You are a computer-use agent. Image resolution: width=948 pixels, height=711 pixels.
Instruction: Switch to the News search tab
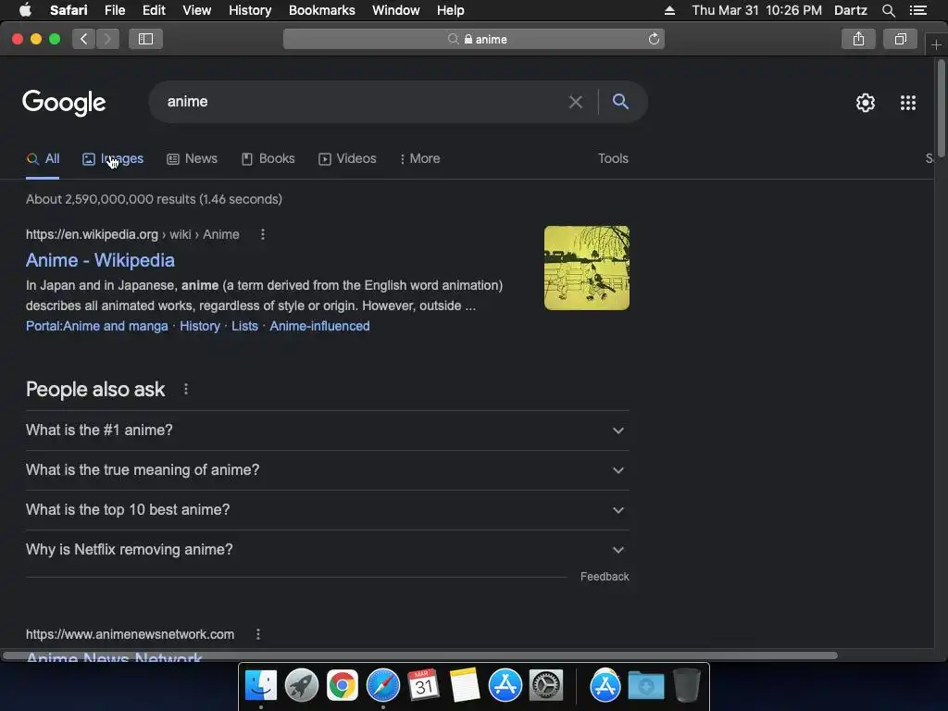click(x=193, y=158)
